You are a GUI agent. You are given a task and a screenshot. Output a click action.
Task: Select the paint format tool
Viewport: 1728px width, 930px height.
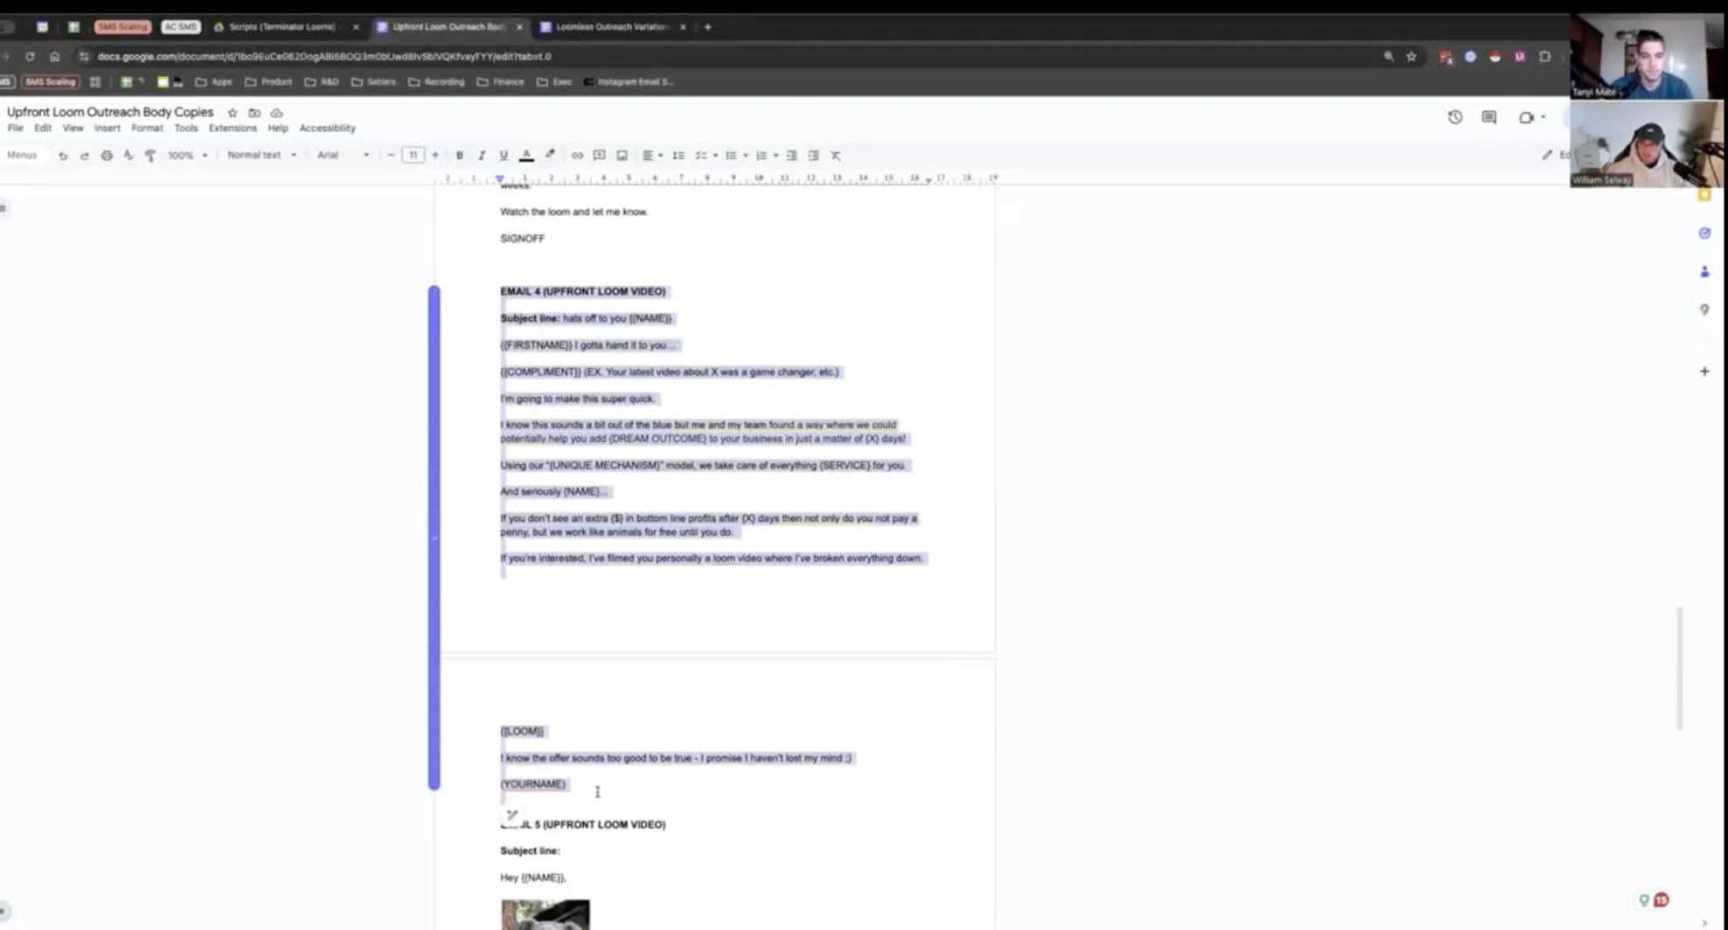tap(150, 156)
